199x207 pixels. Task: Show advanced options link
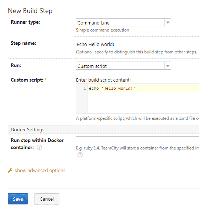point(40,170)
